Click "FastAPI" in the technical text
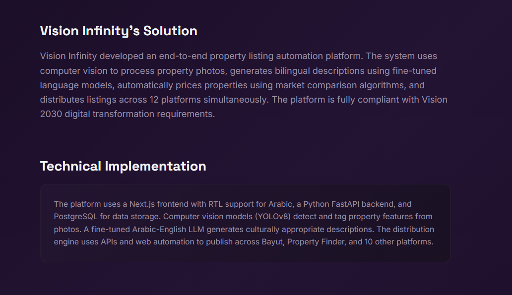Viewport: 512px width, 295px height. pos(345,204)
